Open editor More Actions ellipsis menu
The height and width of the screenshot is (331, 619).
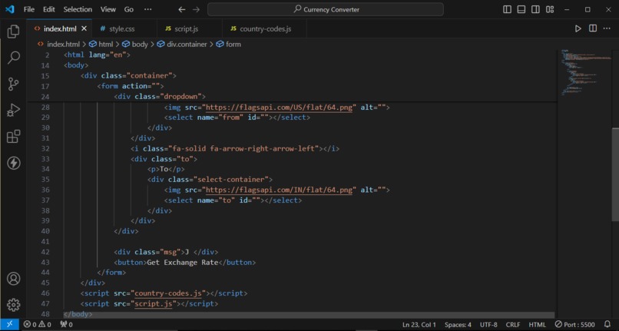pos(607,28)
